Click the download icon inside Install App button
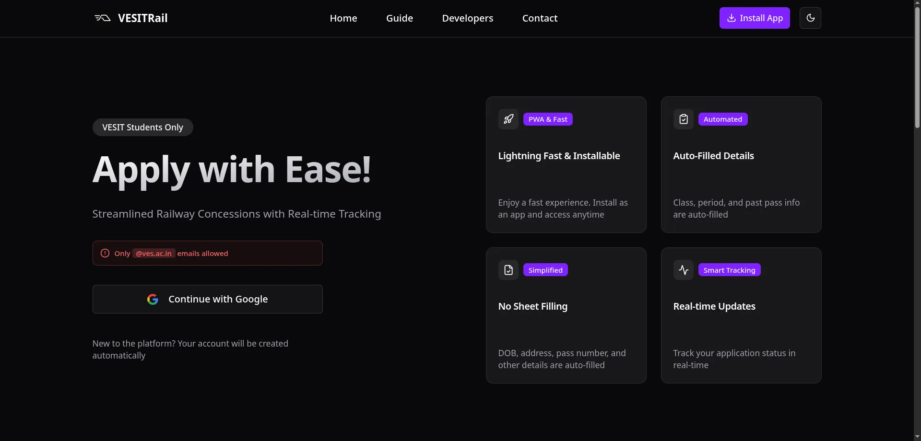The image size is (921, 441). (731, 18)
